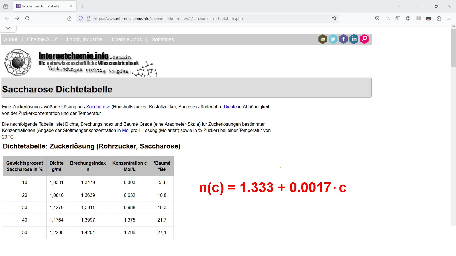Expand the list all tabs dropdown

click(x=400, y=6)
